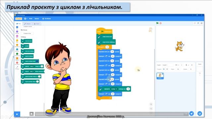The height and width of the screenshot is (119, 212).
Task: Click the Add Extension button at bottom-left
Action: 17,114
